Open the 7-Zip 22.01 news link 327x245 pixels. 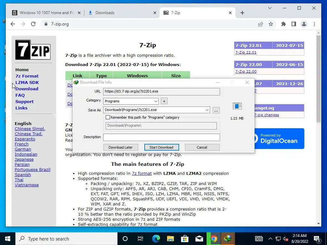(246, 52)
